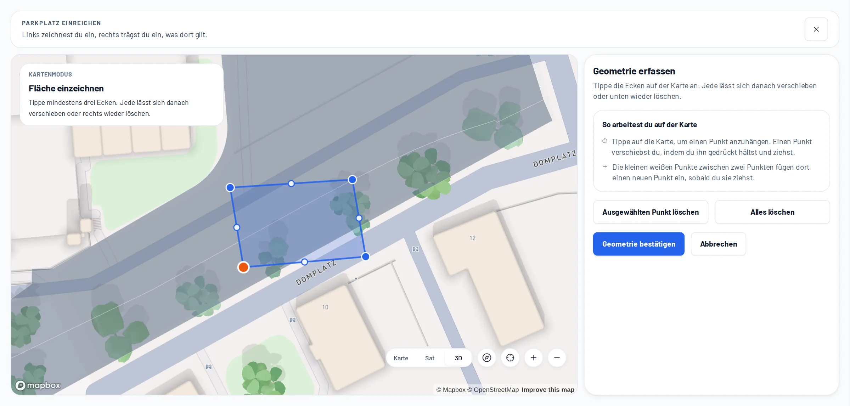
Task: Click the top-right blue polygon vertex
Action: [x=352, y=180]
